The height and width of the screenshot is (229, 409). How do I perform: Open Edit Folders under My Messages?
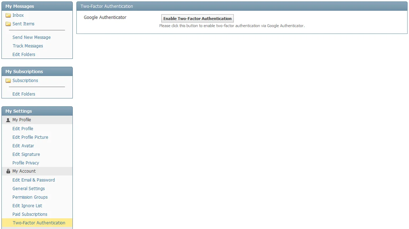click(24, 55)
